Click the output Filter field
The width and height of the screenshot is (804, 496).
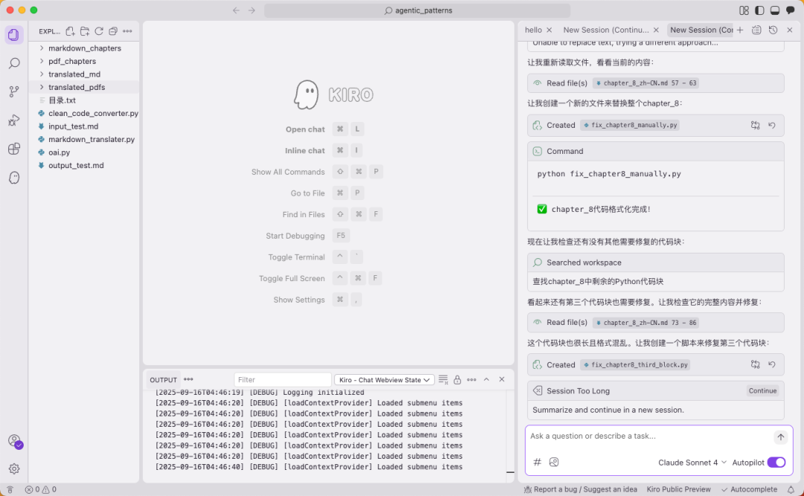(x=283, y=380)
